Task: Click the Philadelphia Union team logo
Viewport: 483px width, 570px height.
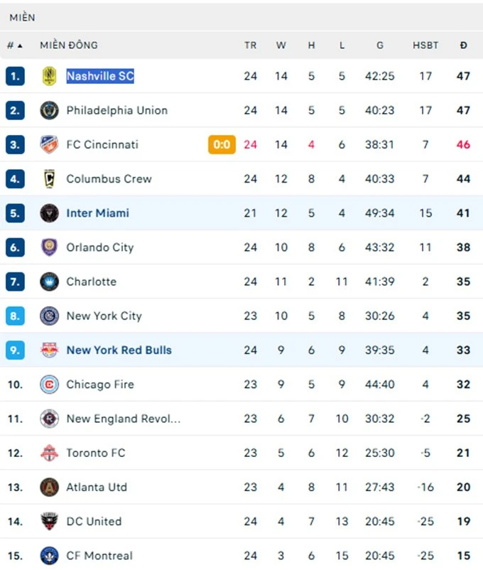Action: 49,110
